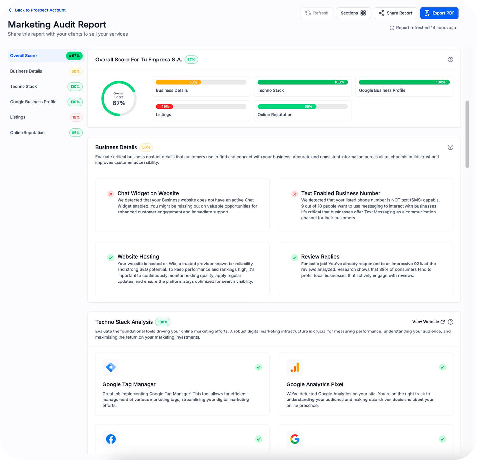Click help icon beside View Website
The image size is (477, 460).
point(450,322)
